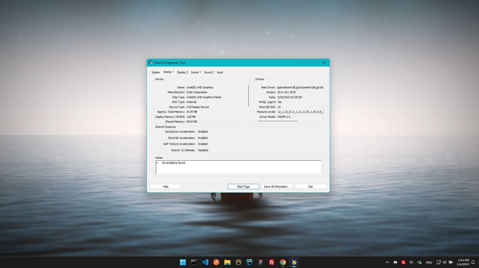Click the Device panel vertical scrollbar
Screen dimensions: 479x268
click(x=248, y=96)
